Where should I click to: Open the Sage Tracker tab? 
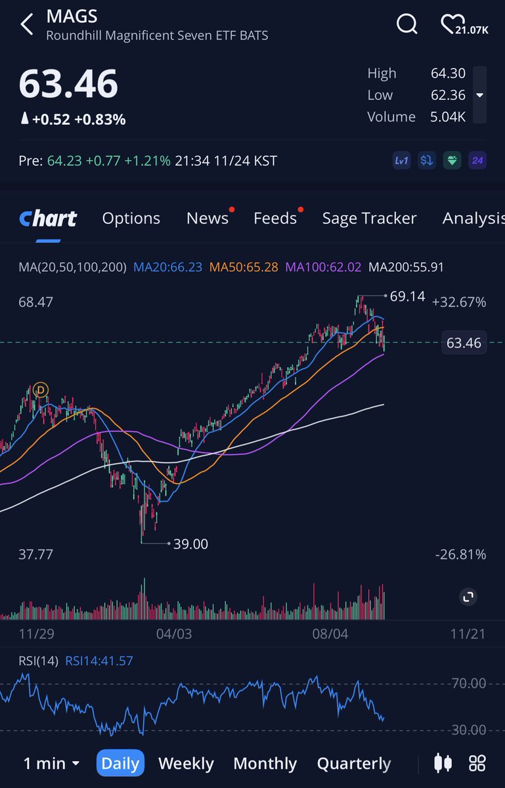click(369, 219)
